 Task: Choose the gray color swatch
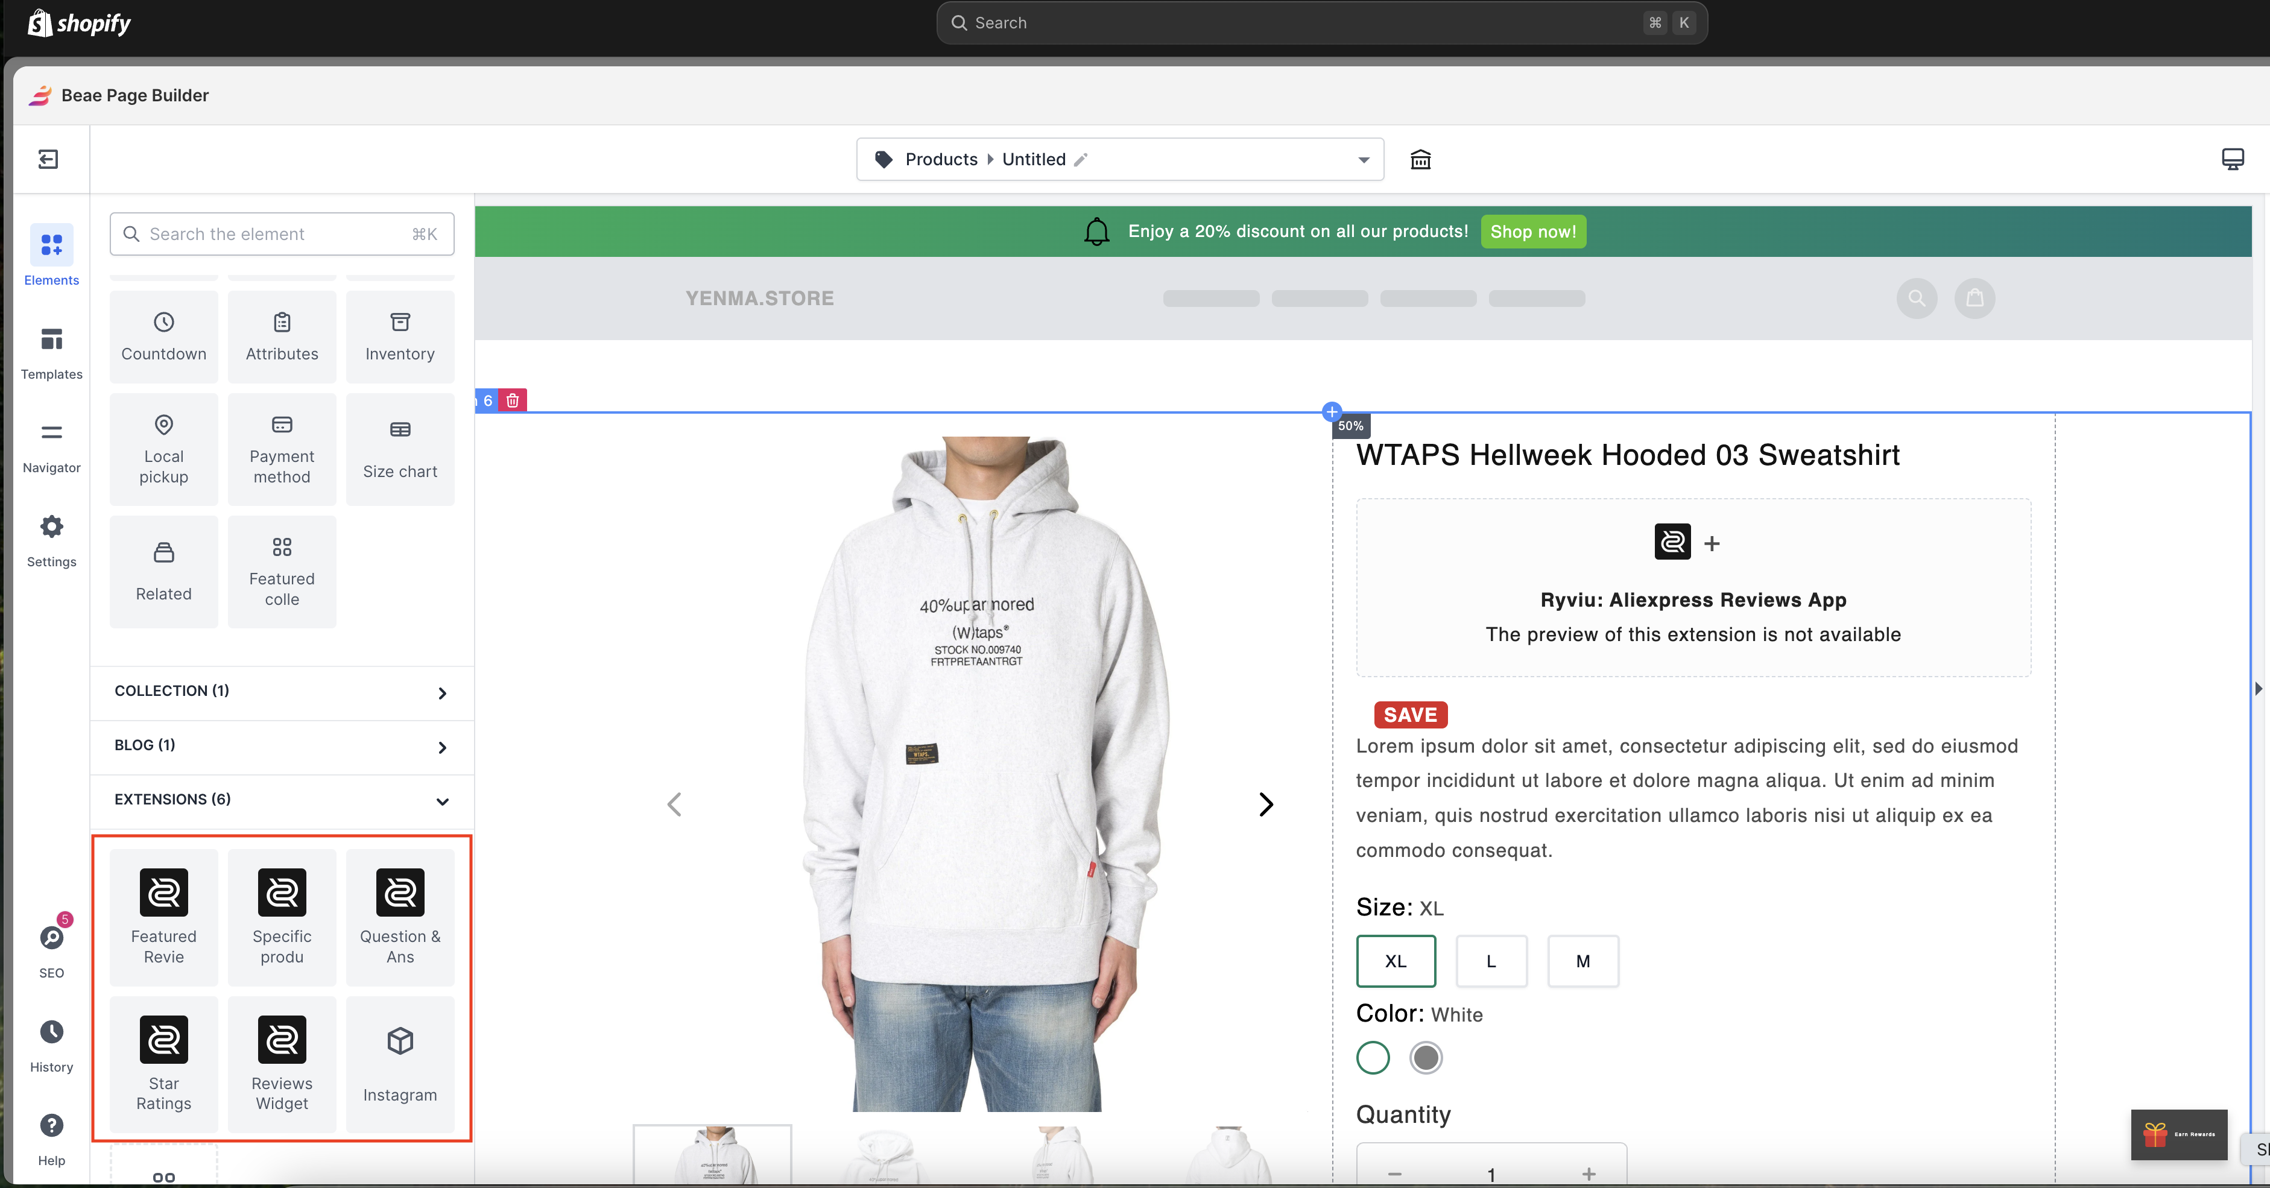(x=1426, y=1058)
